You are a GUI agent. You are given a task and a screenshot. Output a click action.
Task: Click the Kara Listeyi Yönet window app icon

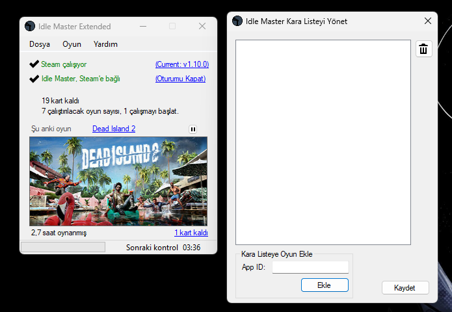tap(237, 21)
